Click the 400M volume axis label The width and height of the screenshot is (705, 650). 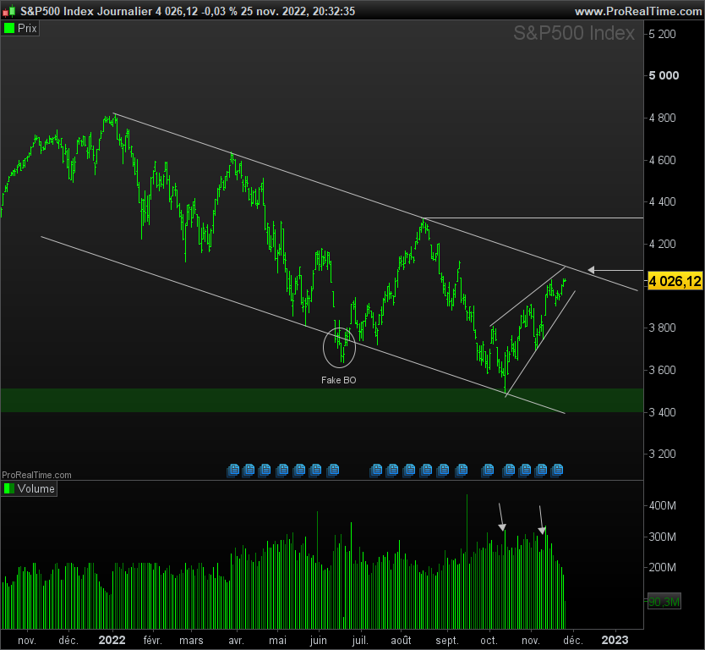[x=662, y=506]
